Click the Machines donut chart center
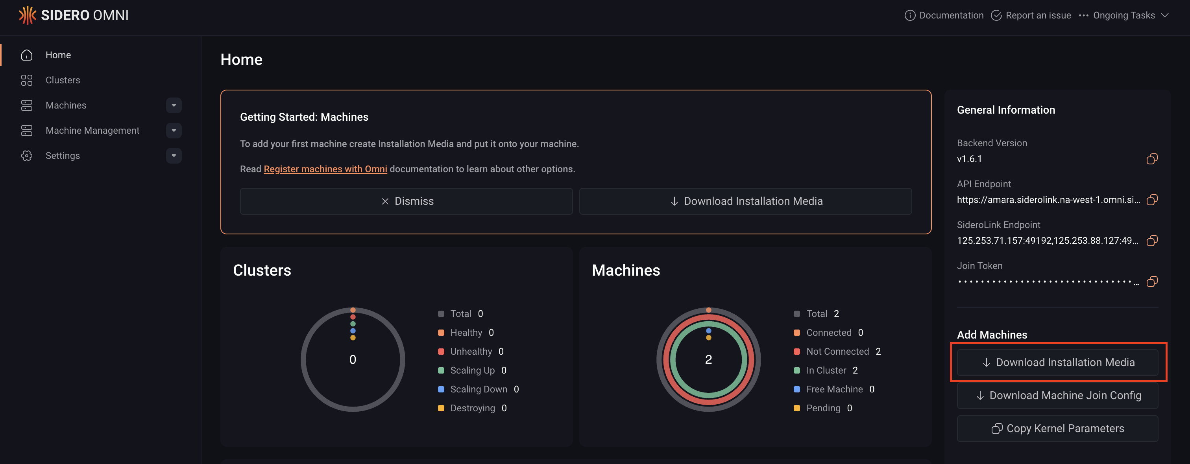 [708, 360]
